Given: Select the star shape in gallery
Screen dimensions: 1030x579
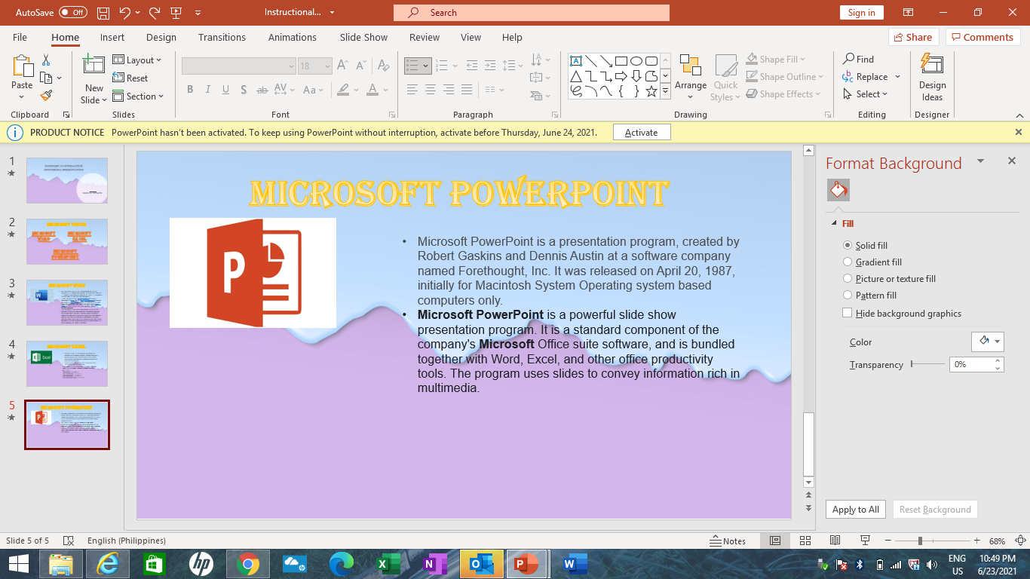Looking at the screenshot, I should [651, 91].
